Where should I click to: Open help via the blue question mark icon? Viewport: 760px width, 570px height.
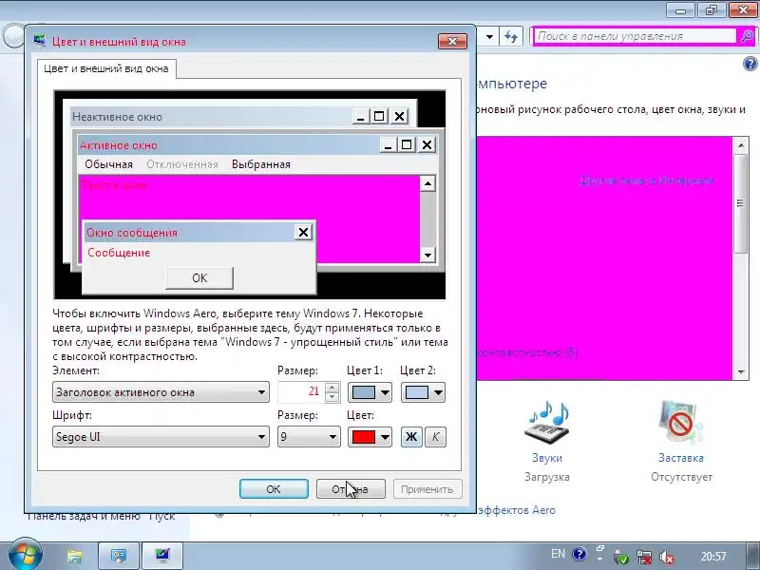click(750, 64)
